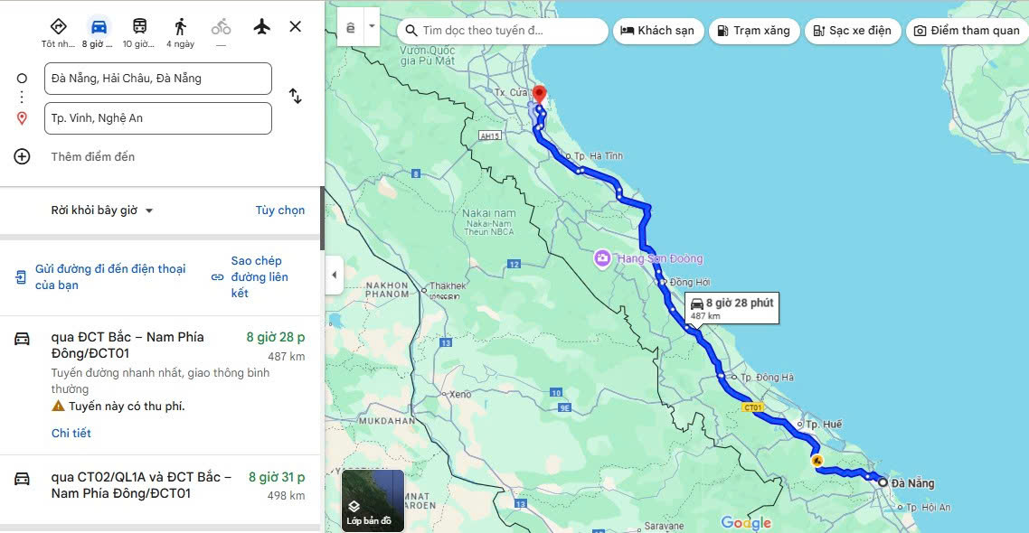Select the driving travel mode
1029x533 pixels.
coord(99,27)
